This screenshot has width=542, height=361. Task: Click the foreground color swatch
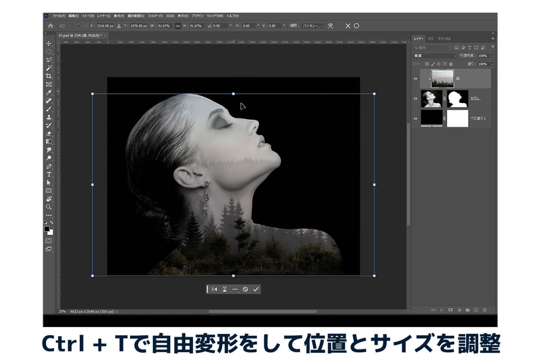click(47, 229)
